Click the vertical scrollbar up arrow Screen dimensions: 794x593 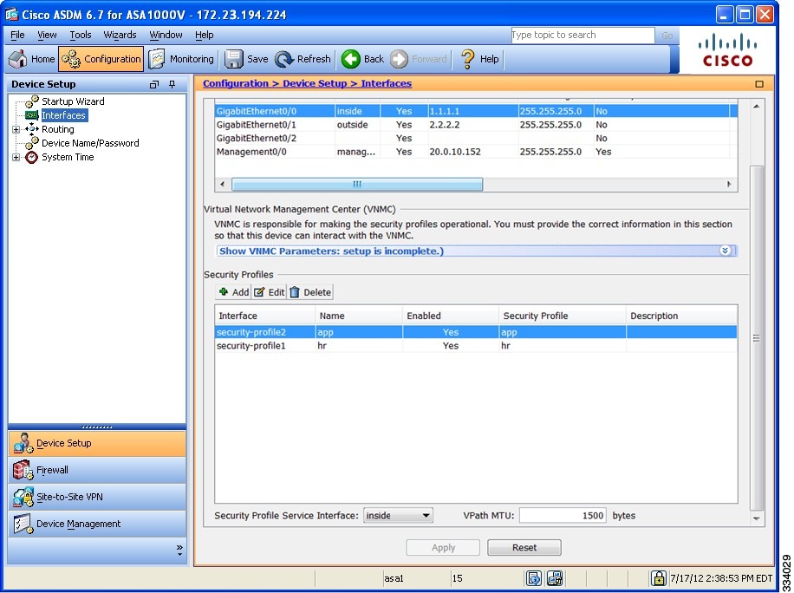756,107
